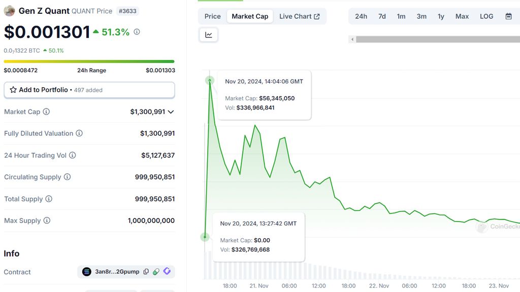Open the calendar date picker icon
The width and height of the screenshot is (520, 292).
(x=509, y=16)
